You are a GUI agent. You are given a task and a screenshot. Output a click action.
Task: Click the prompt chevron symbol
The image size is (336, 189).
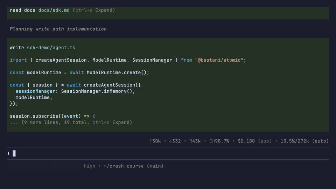point(8,153)
